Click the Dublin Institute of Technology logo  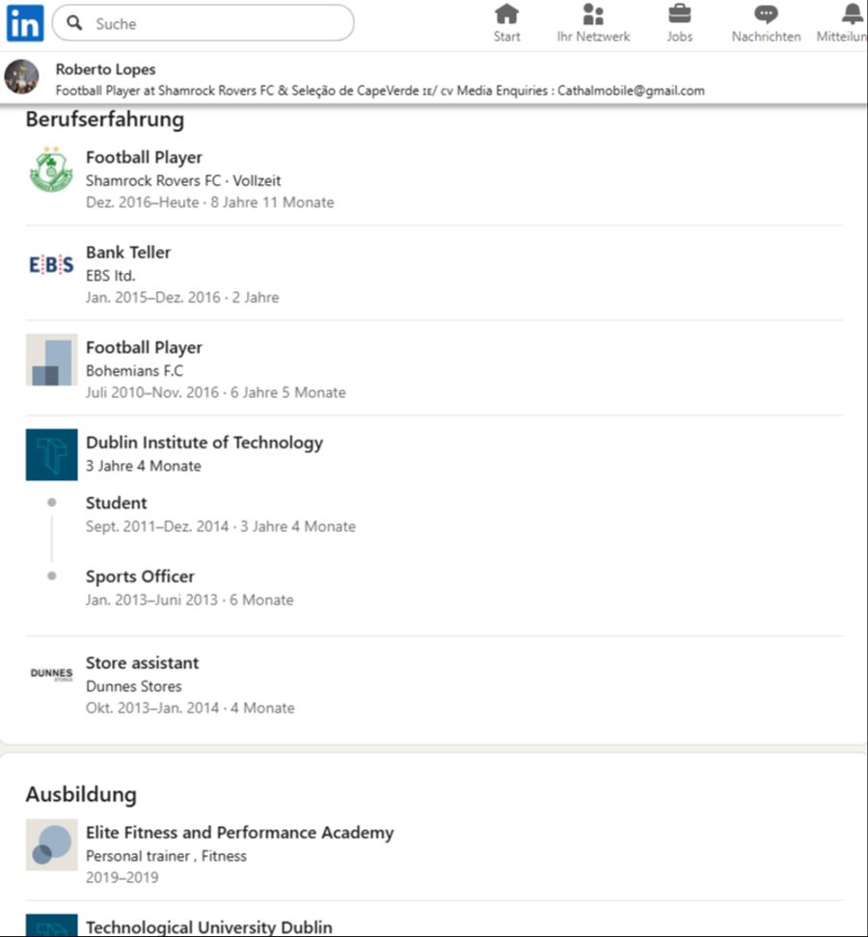click(51, 454)
